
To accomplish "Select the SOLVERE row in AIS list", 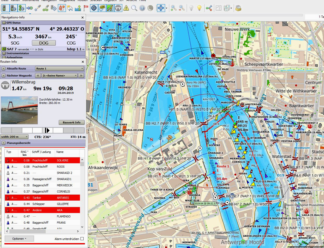I will [42, 160].
